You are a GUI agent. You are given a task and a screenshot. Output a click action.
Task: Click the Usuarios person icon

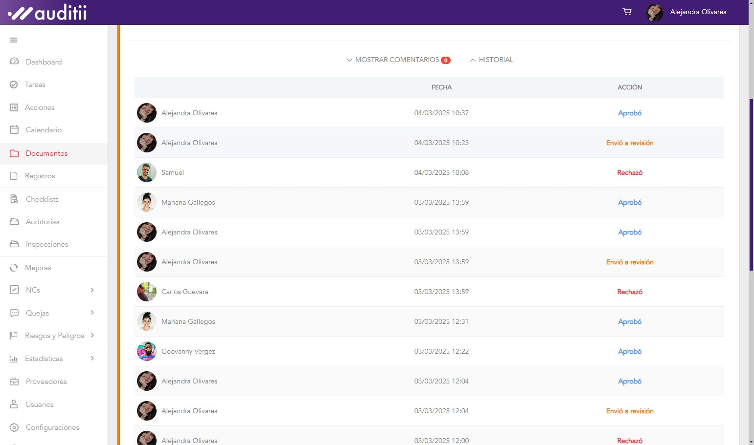pyautogui.click(x=14, y=404)
